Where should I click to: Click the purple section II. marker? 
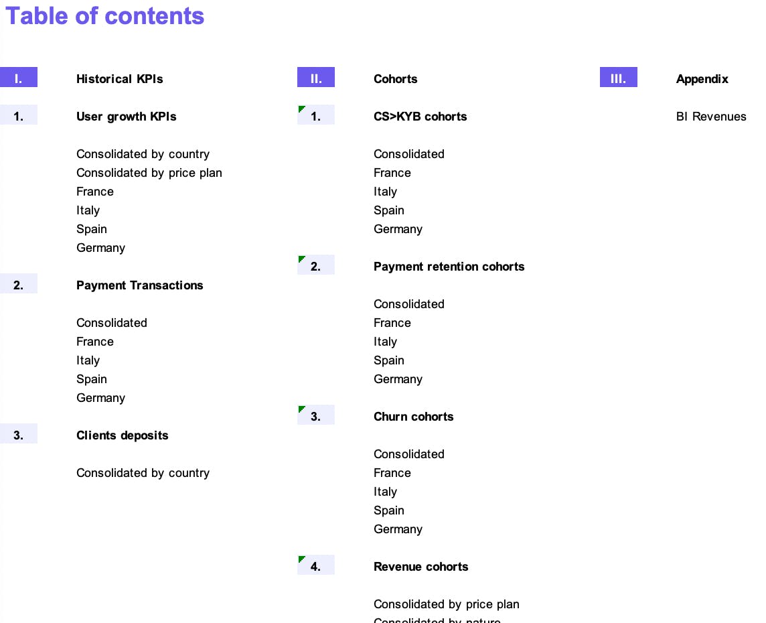(315, 77)
